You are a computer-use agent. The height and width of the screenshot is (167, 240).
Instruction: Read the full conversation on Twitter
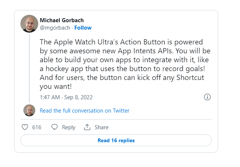point(85,110)
